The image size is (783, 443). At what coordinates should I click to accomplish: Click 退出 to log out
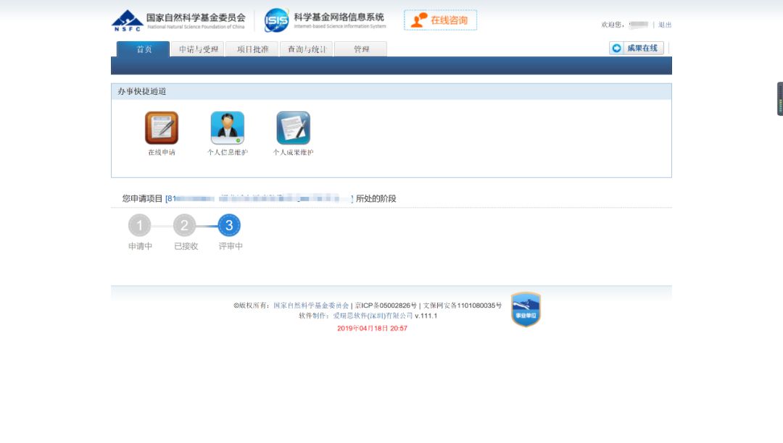coord(665,25)
